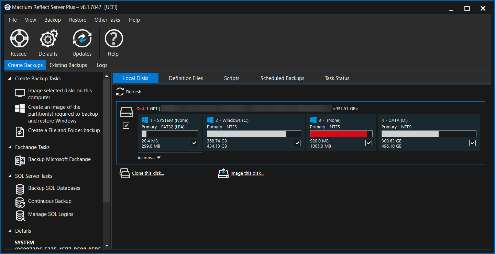The image size is (495, 254).
Task: Uncheck the Windows (C:) partition checkbox
Action: 297,143
